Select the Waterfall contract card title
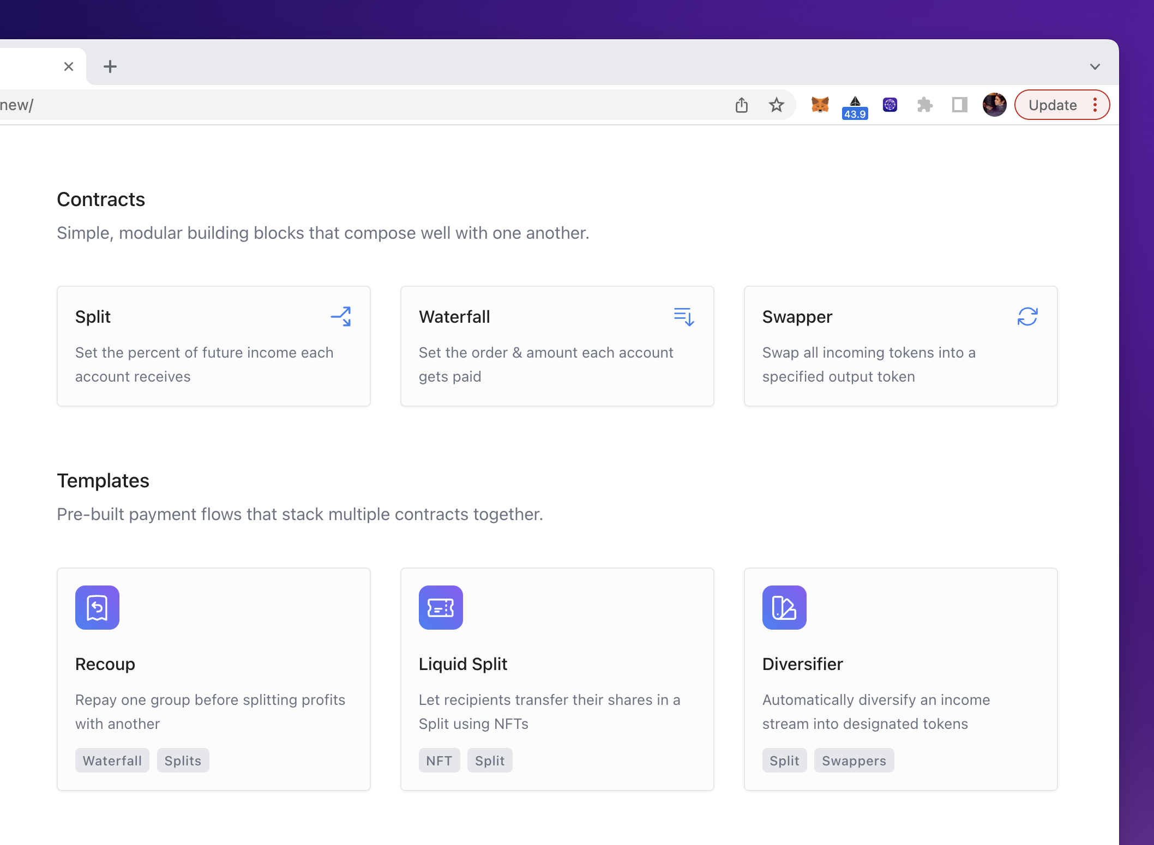Image resolution: width=1154 pixels, height=845 pixels. point(454,317)
